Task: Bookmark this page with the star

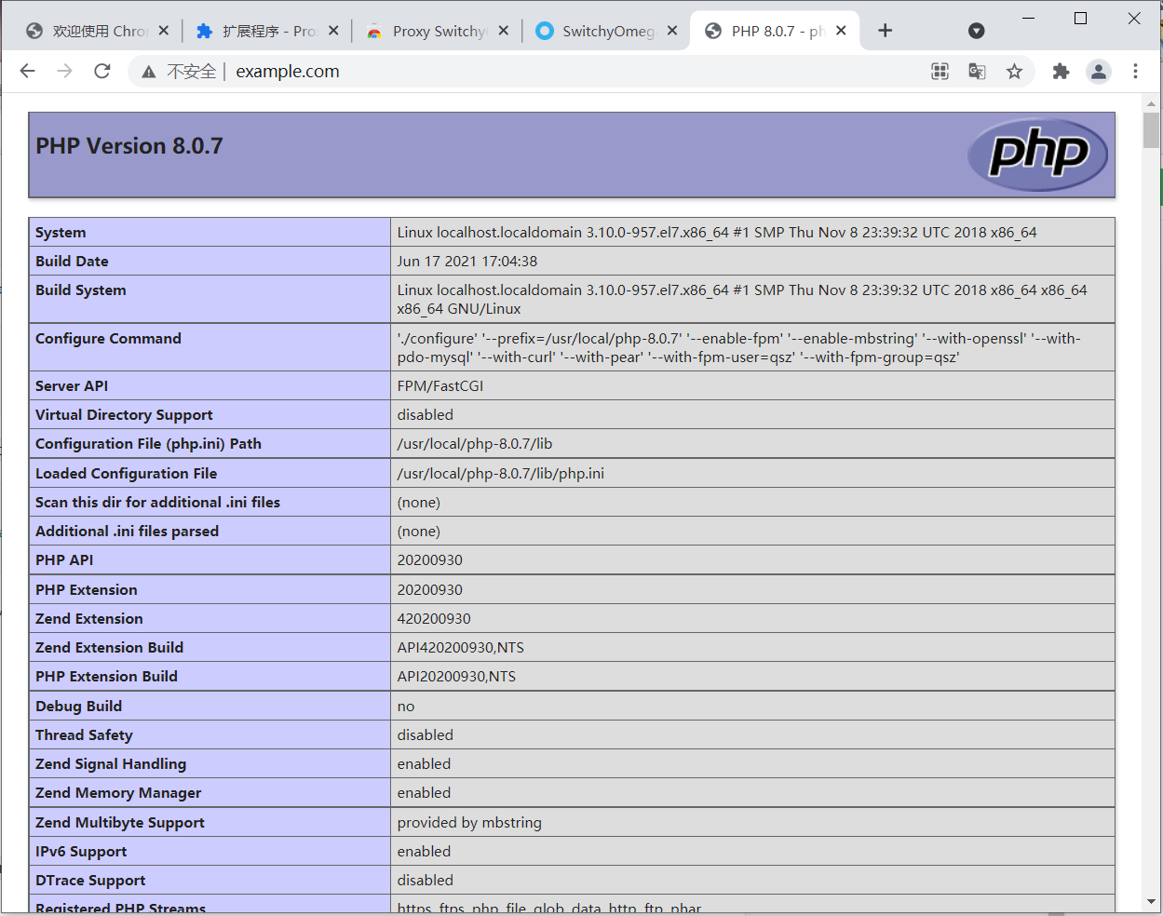Action: [x=1014, y=72]
